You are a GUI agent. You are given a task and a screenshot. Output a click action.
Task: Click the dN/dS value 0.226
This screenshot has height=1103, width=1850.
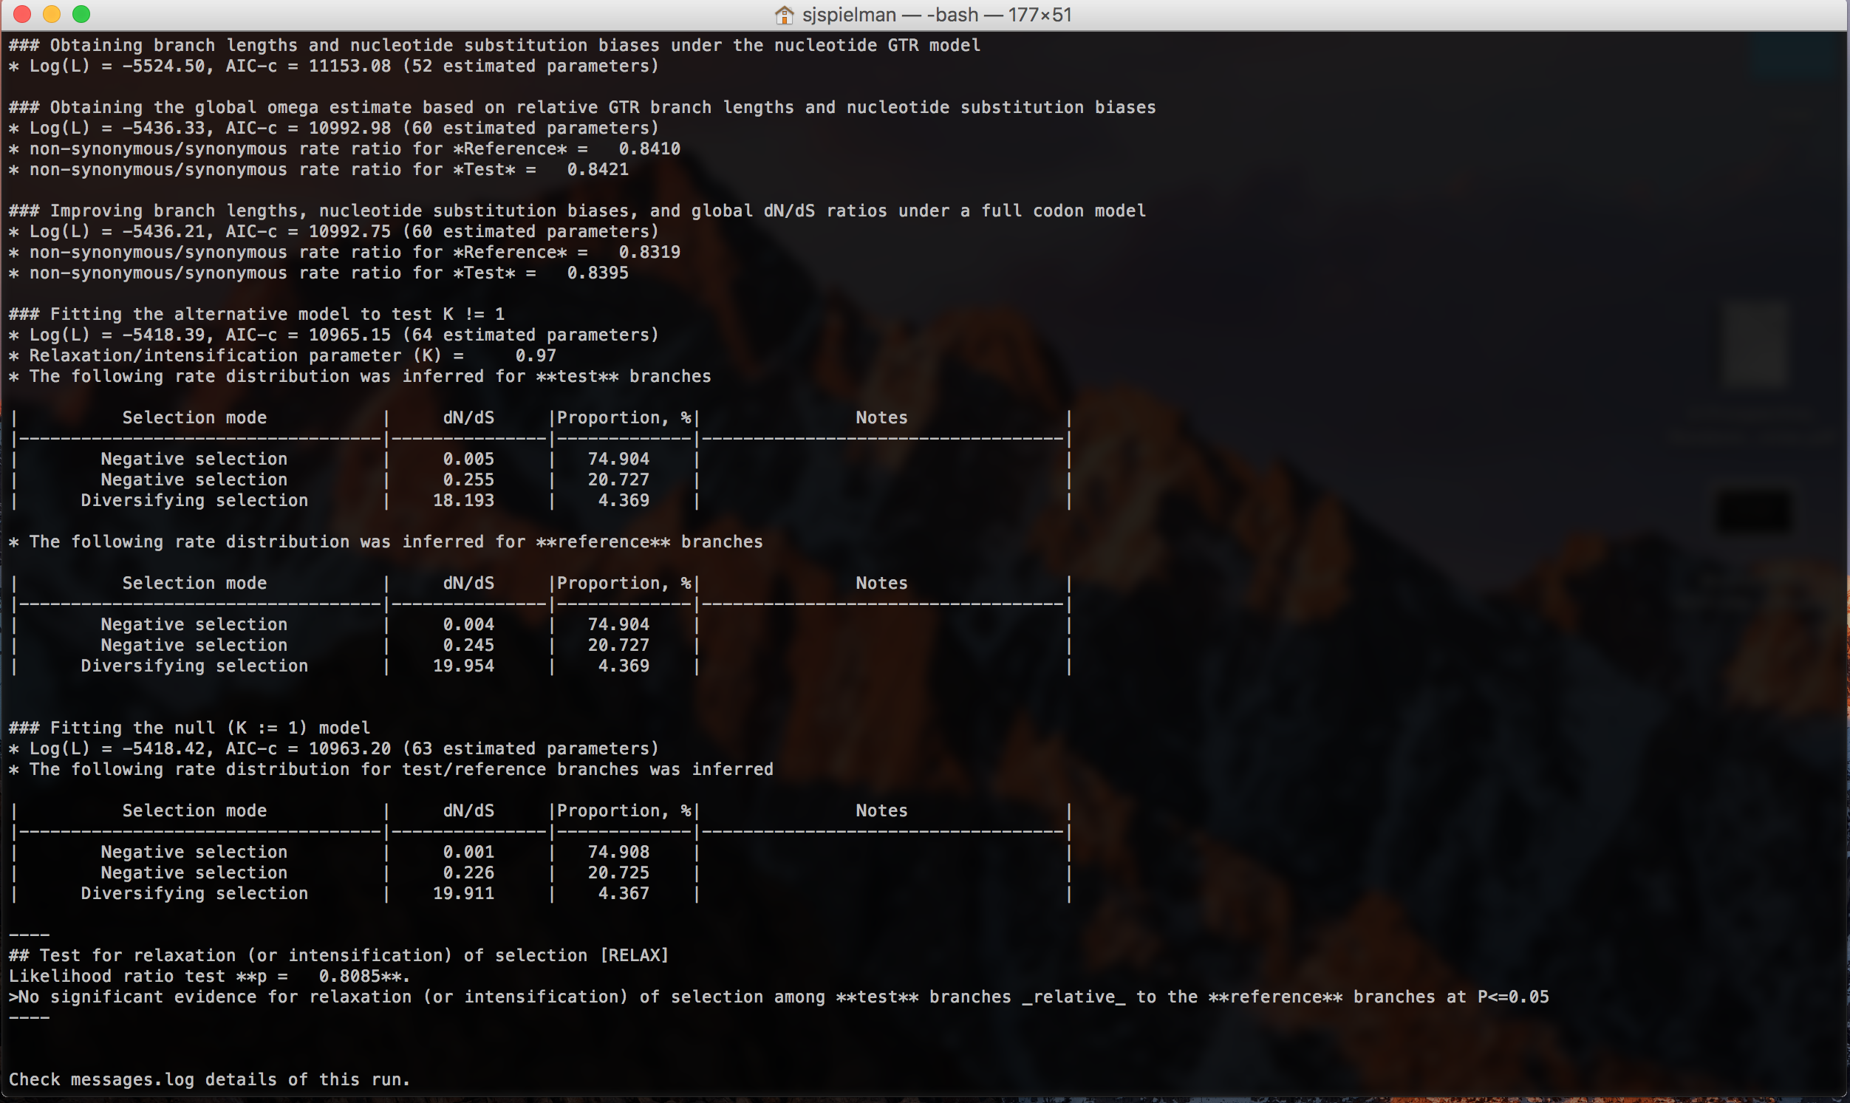pos(468,873)
